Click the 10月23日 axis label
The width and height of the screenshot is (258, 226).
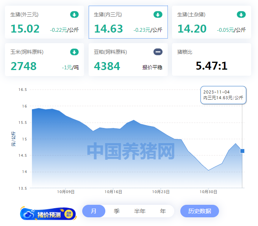[x=161, y=192]
